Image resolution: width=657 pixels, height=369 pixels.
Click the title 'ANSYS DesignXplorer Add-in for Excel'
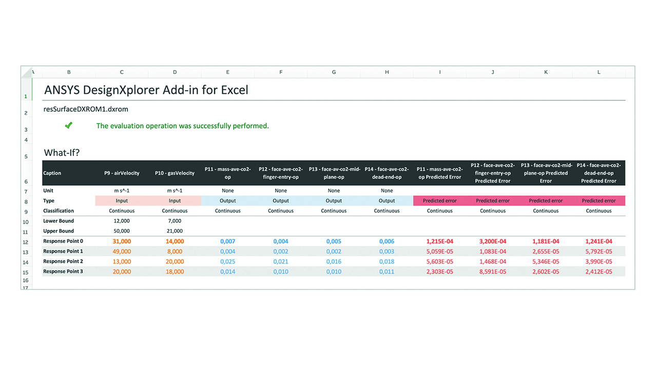tap(146, 90)
